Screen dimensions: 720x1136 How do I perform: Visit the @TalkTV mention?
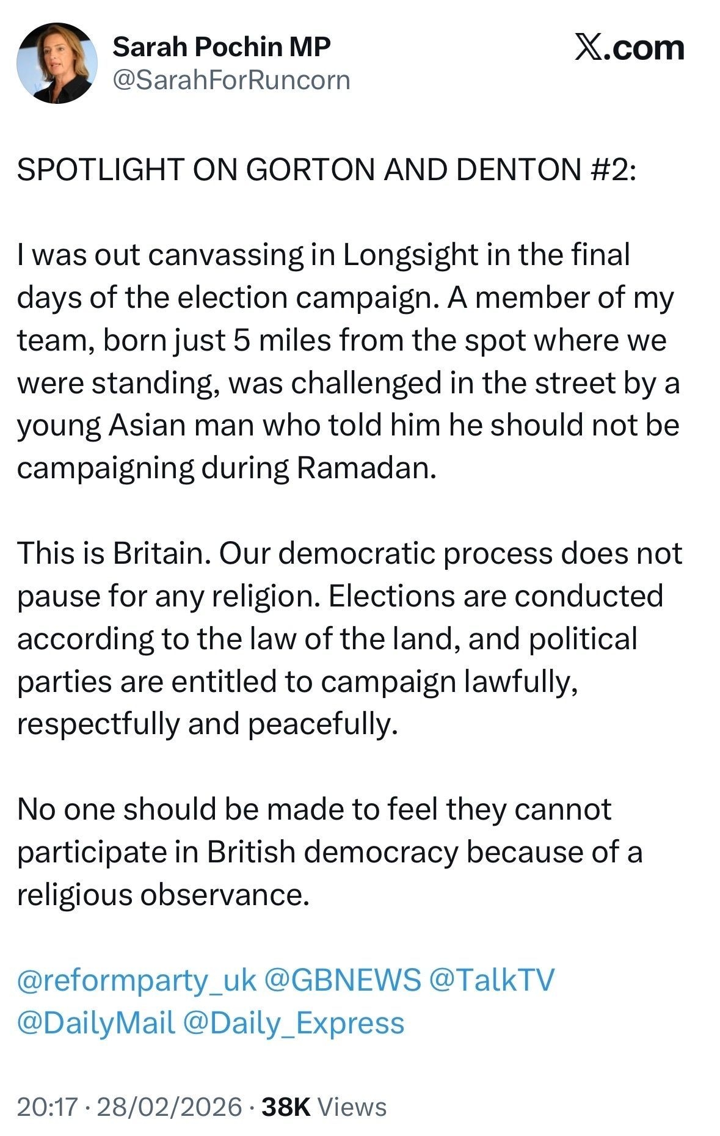pos(492,980)
